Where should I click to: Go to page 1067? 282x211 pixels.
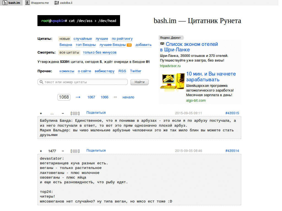[x=91, y=97]
